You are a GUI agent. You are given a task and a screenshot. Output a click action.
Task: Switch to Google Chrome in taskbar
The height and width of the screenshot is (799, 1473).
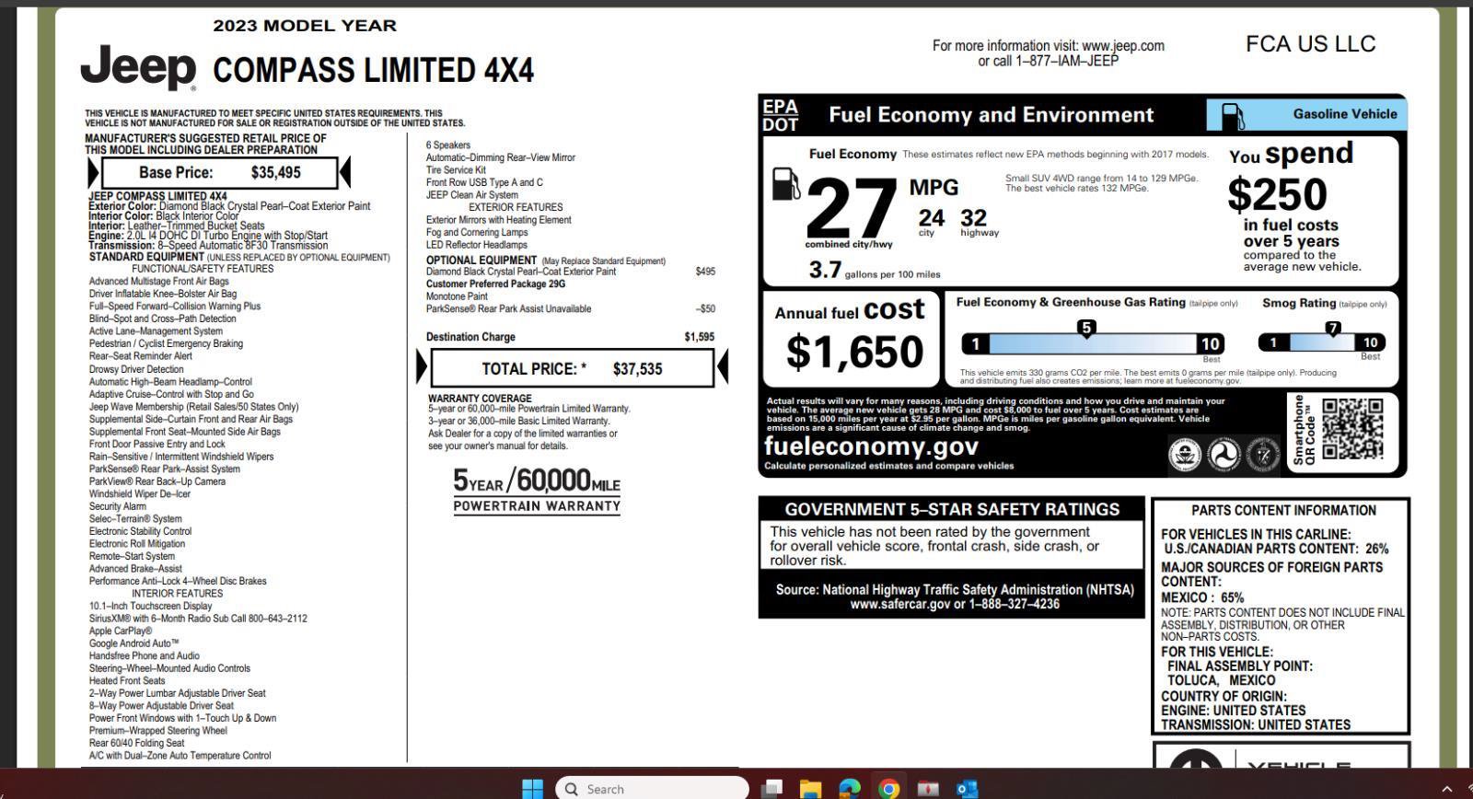point(888,789)
